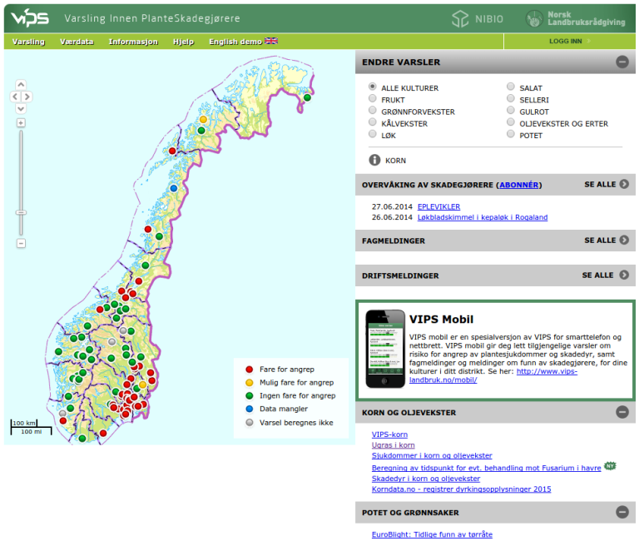
Task: Open Sjukdommer i korn og oljevekster
Action: 432,455
